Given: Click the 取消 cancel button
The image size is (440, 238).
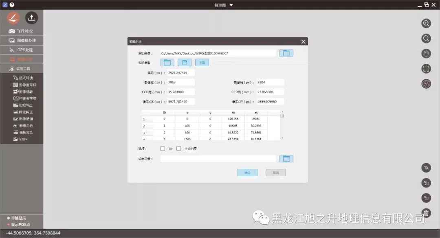Looking at the screenshot, I should tap(276, 172).
